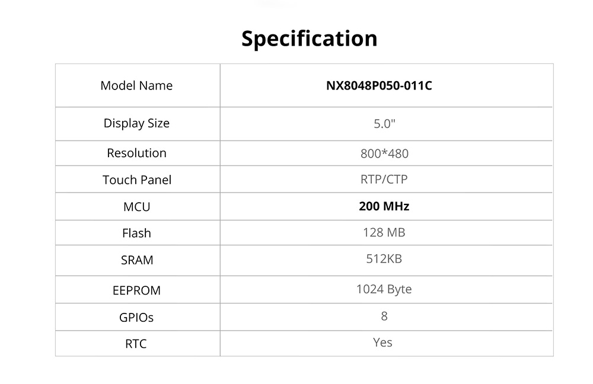
Task: Select the Display Size label
Action: (x=136, y=123)
